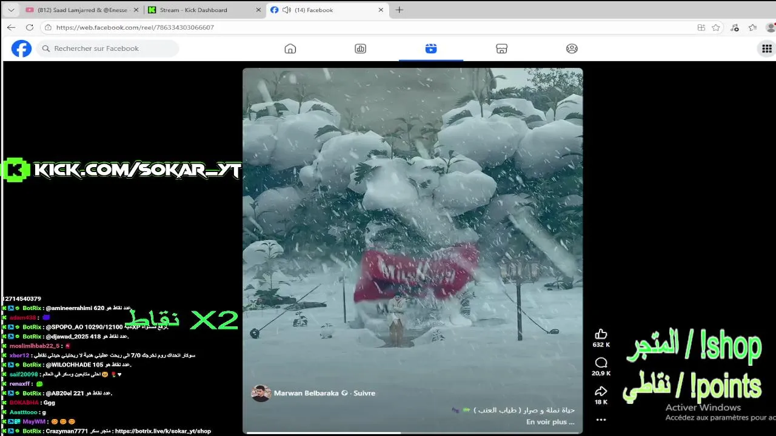Image resolution: width=776 pixels, height=436 pixels.
Task: Click the BotRix message mentioning @amineerrahimi
Action: click(67, 308)
